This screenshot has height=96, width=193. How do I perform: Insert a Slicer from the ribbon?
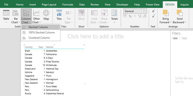(x=81, y=15)
